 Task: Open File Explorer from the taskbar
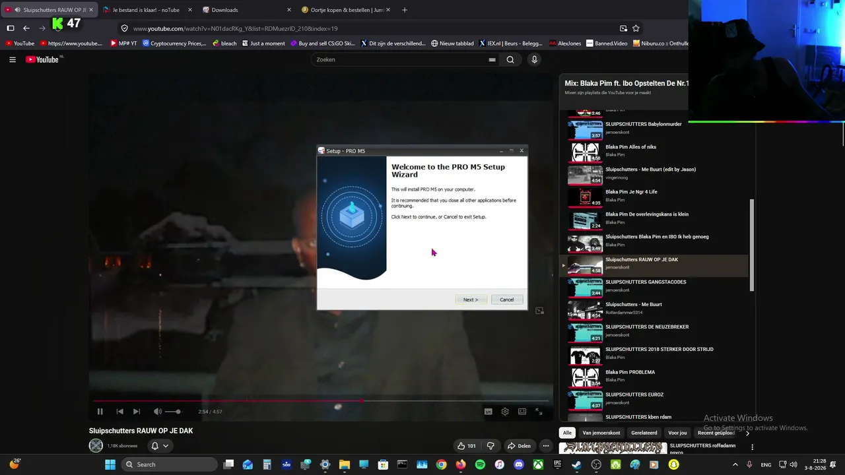click(344, 464)
